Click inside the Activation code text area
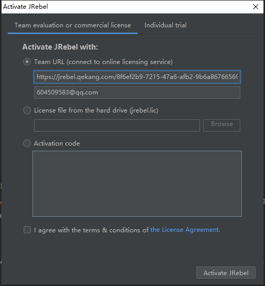Screen dimensions: 265x286 pyautogui.click(x=137, y=184)
